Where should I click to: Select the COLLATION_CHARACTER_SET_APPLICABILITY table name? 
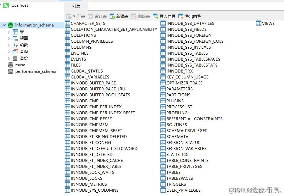114,29
